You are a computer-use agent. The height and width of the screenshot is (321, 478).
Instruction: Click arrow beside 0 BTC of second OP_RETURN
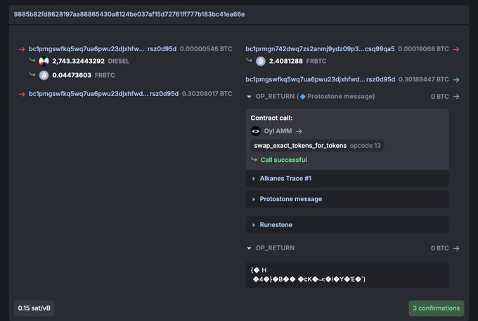[x=456, y=248]
